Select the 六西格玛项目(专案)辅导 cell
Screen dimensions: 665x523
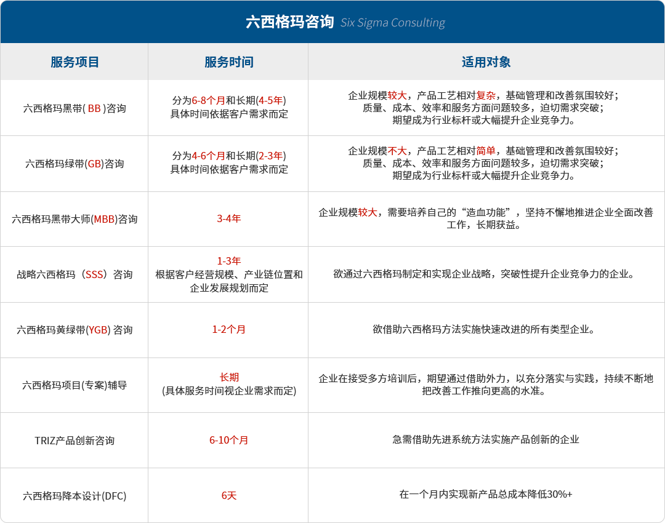coord(75,385)
